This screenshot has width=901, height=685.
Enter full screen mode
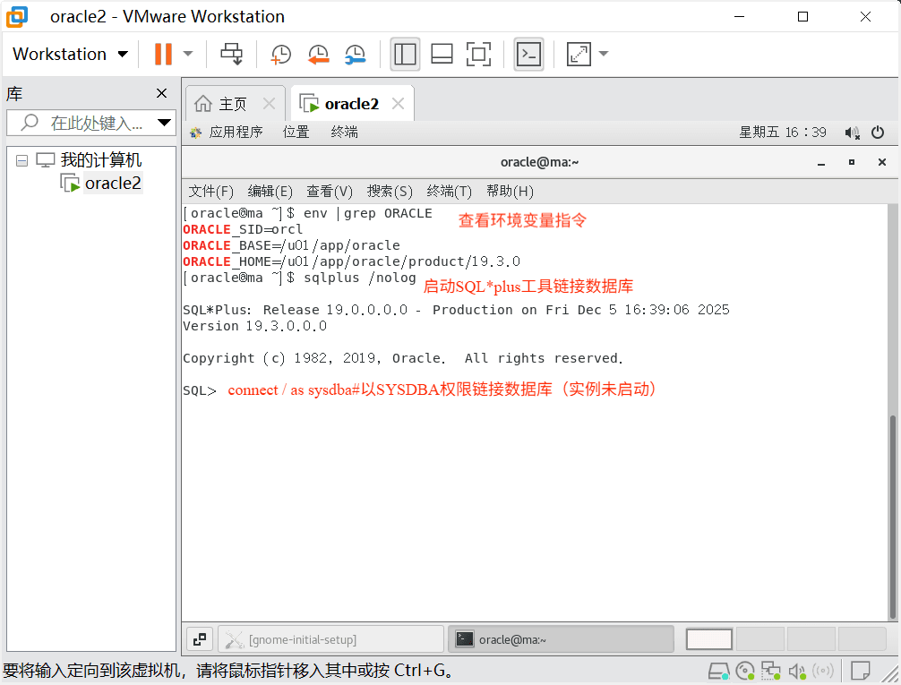(478, 54)
